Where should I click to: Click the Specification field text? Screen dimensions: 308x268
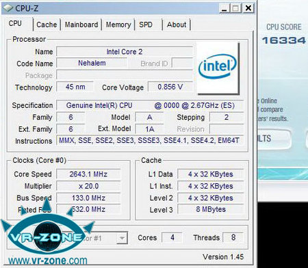pos(150,105)
